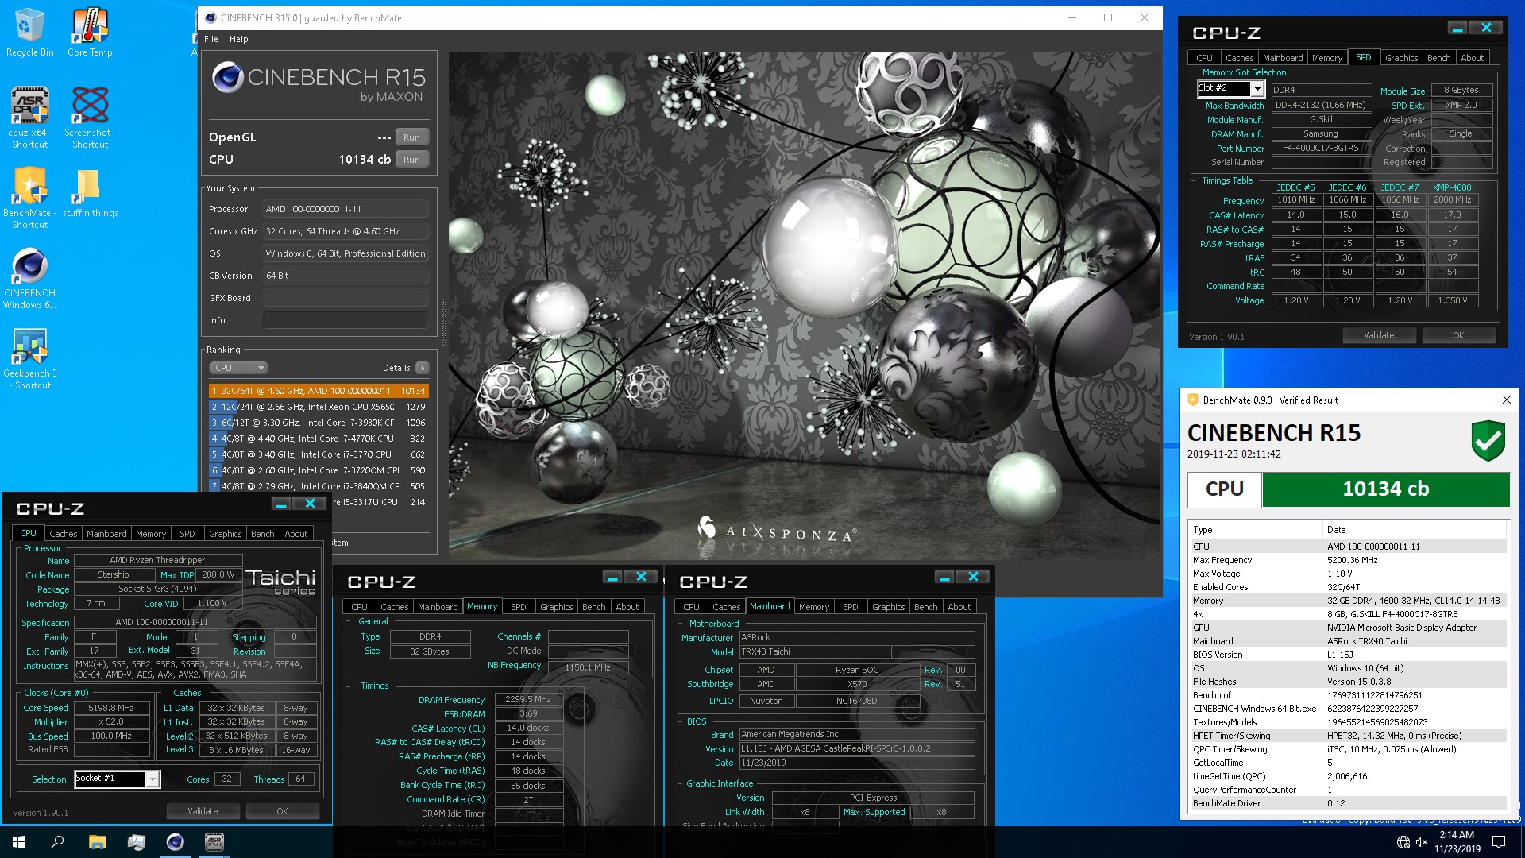
Task: Click OK in Taichi CPU-Z window
Action: coord(282,811)
